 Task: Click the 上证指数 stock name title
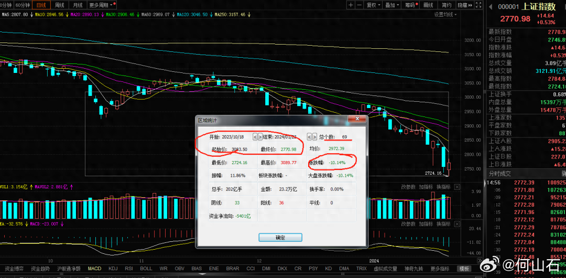point(539,6)
